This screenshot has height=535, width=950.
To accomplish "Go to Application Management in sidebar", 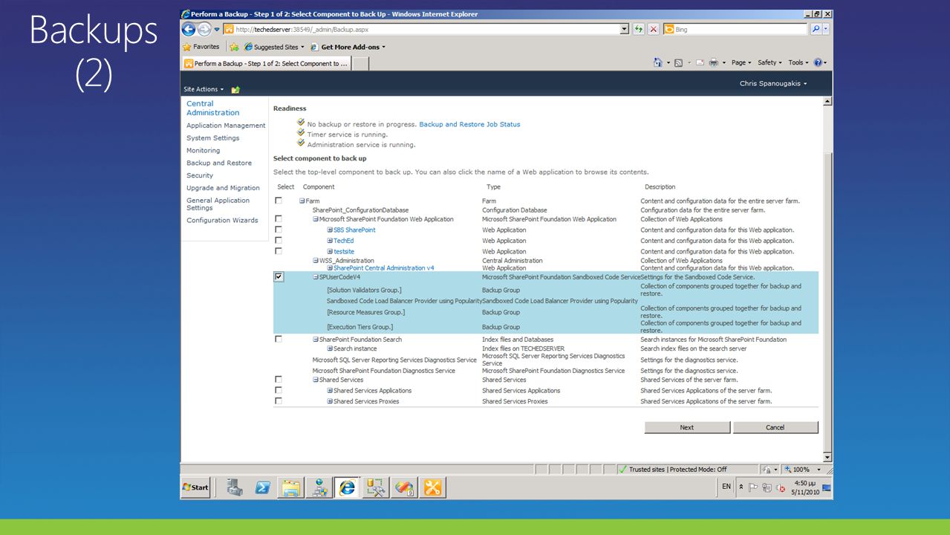I will tap(226, 126).
